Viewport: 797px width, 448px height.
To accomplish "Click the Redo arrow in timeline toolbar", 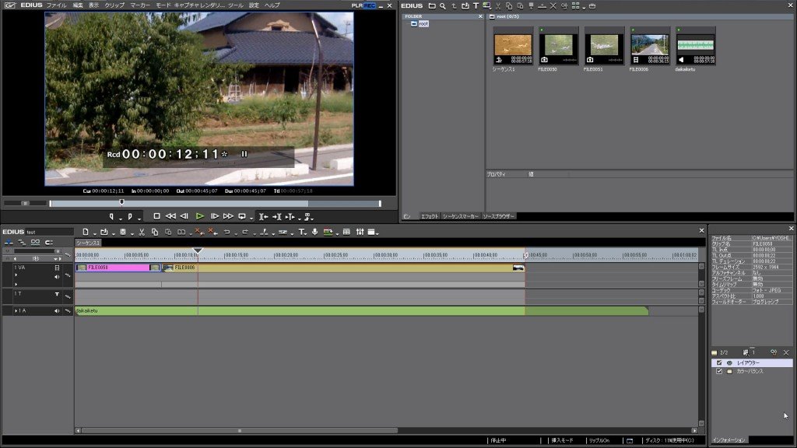I will click(x=245, y=232).
